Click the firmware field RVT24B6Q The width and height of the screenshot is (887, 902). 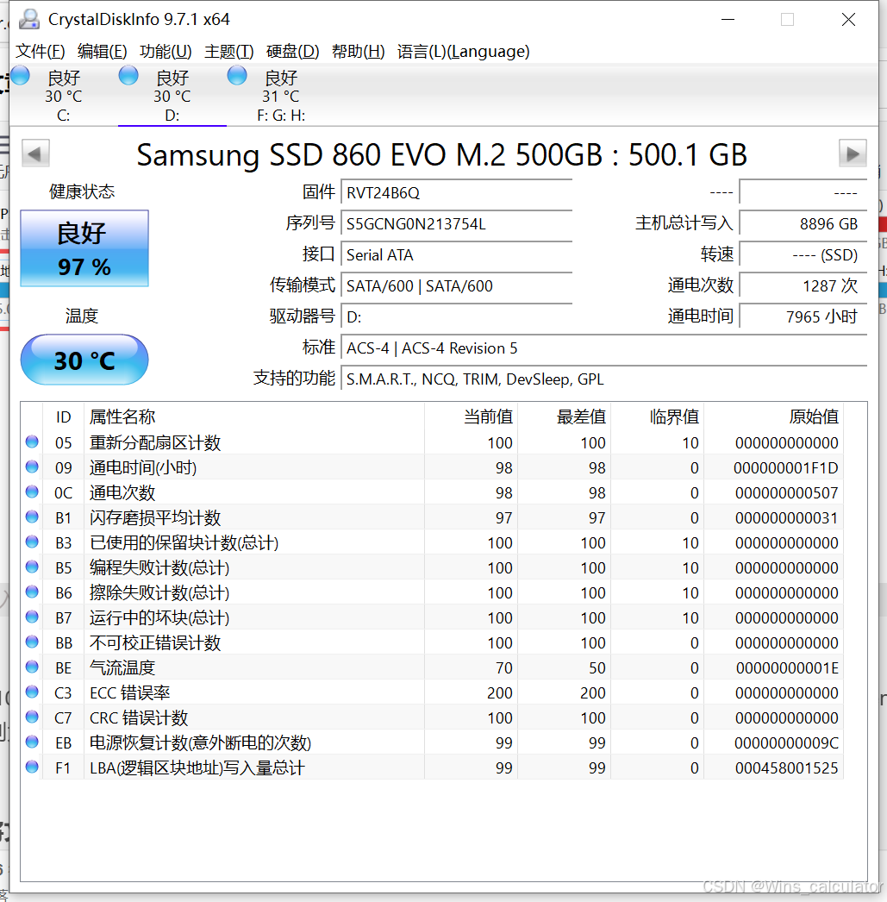(x=457, y=192)
